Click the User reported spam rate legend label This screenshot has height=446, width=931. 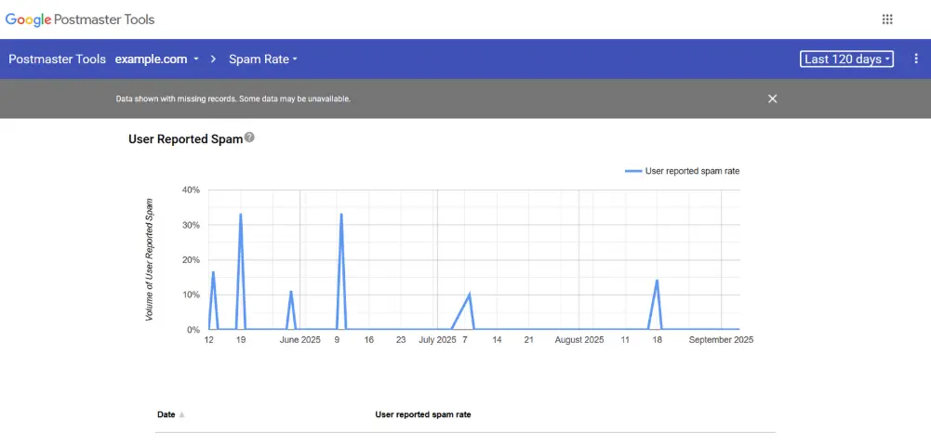tap(692, 171)
